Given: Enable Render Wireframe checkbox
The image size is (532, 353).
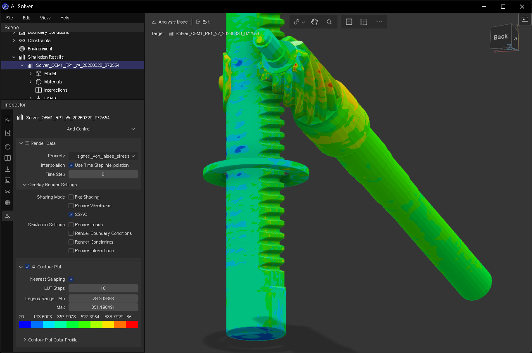Looking at the screenshot, I should point(71,206).
